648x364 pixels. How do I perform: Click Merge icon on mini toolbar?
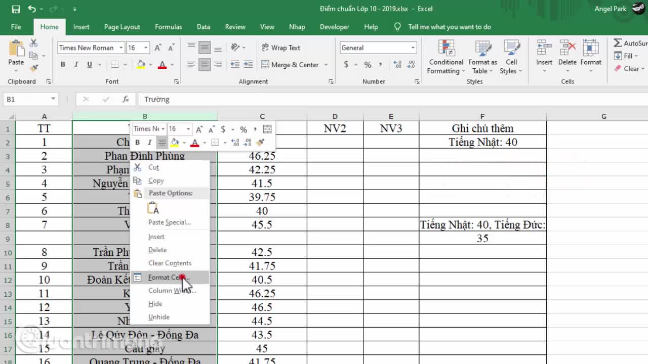(268, 129)
